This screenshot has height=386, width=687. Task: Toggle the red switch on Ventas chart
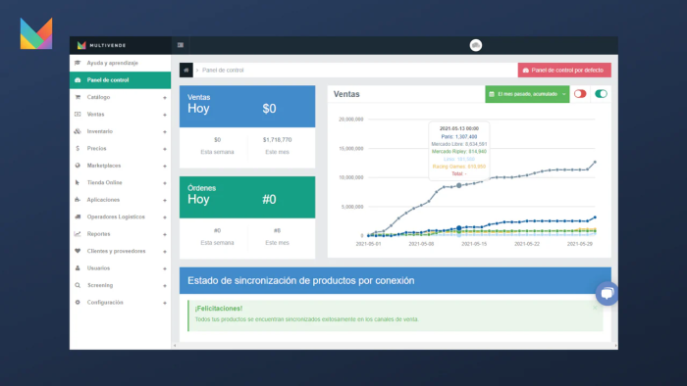coord(580,94)
